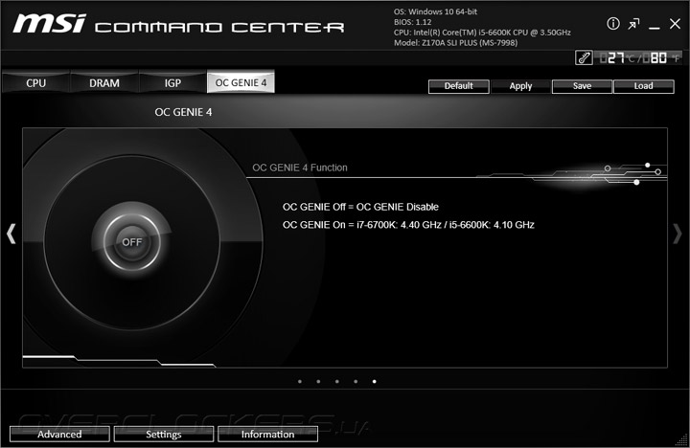
Task: Click the Default button
Action: click(x=458, y=86)
